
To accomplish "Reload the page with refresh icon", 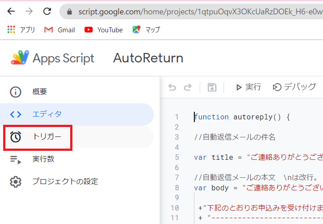I will (47, 11).
